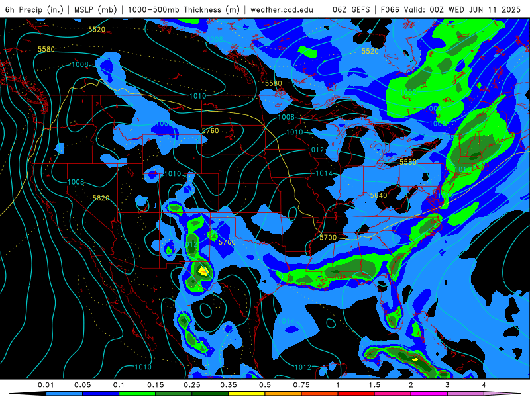Pick the bright green 0.1–0.15 legend color

pos(137,394)
